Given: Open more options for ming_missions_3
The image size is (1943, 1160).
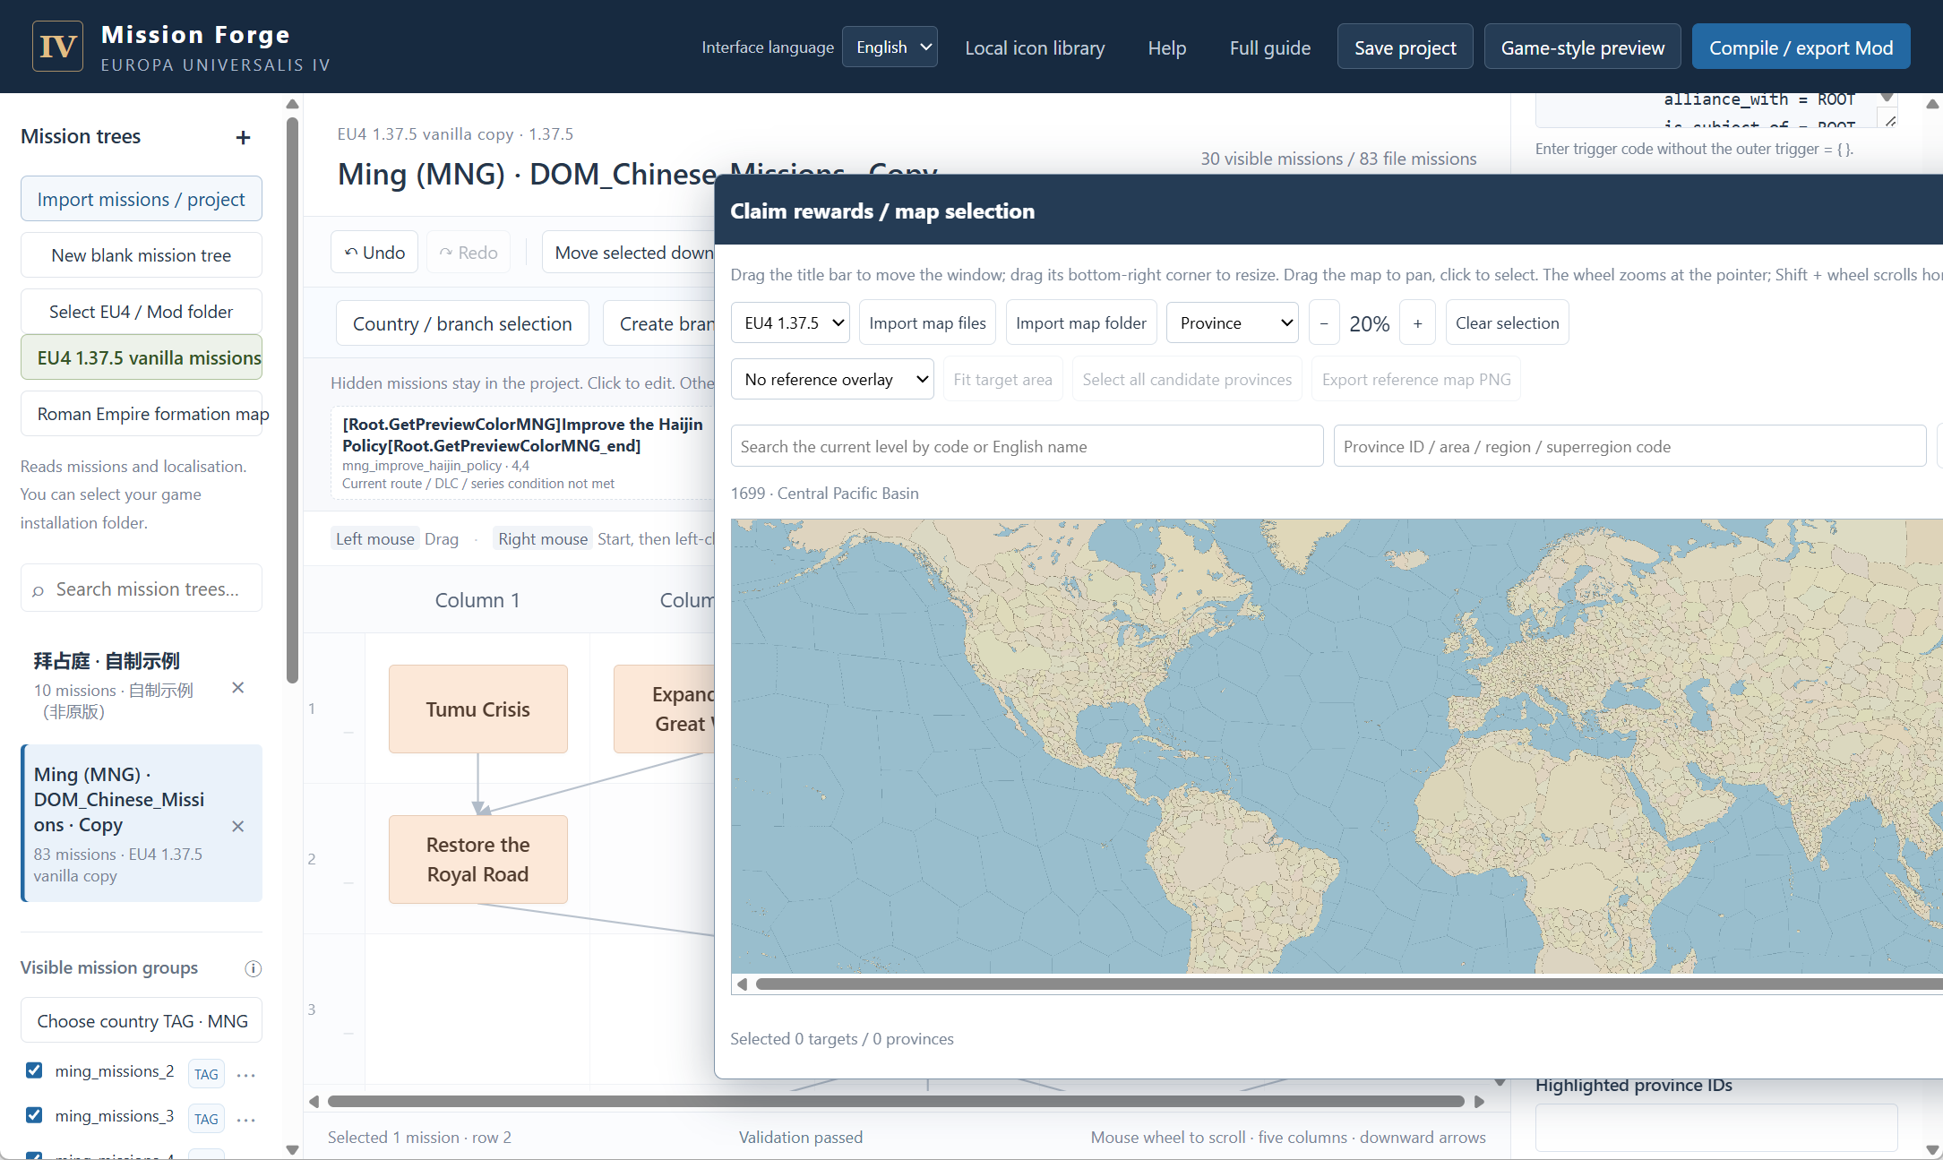Looking at the screenshot, I should [x=245, y=1119].
